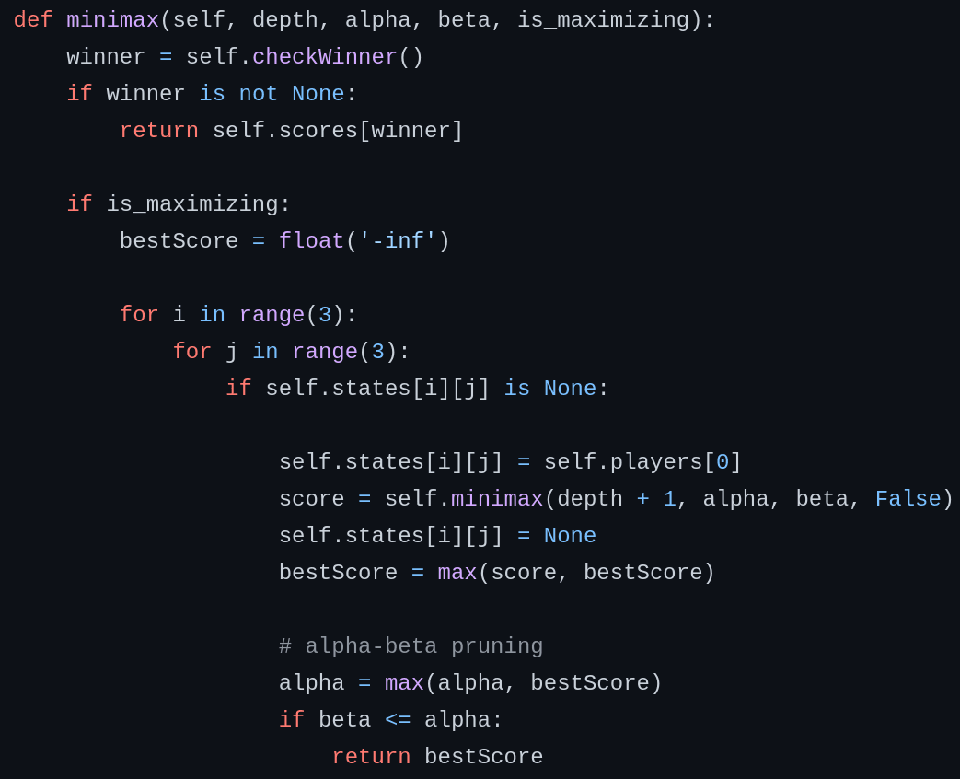Click the recursive self.minimax call
The width and height of the screenshot is (960, 779).
tap(668, 498)
